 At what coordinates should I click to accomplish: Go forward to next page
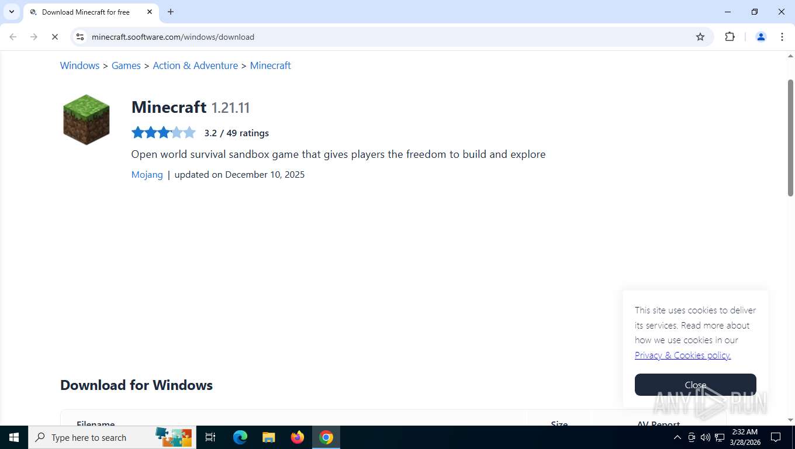tap(34, 37)
